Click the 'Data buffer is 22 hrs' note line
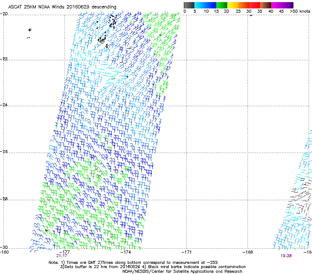 point(153,267)
